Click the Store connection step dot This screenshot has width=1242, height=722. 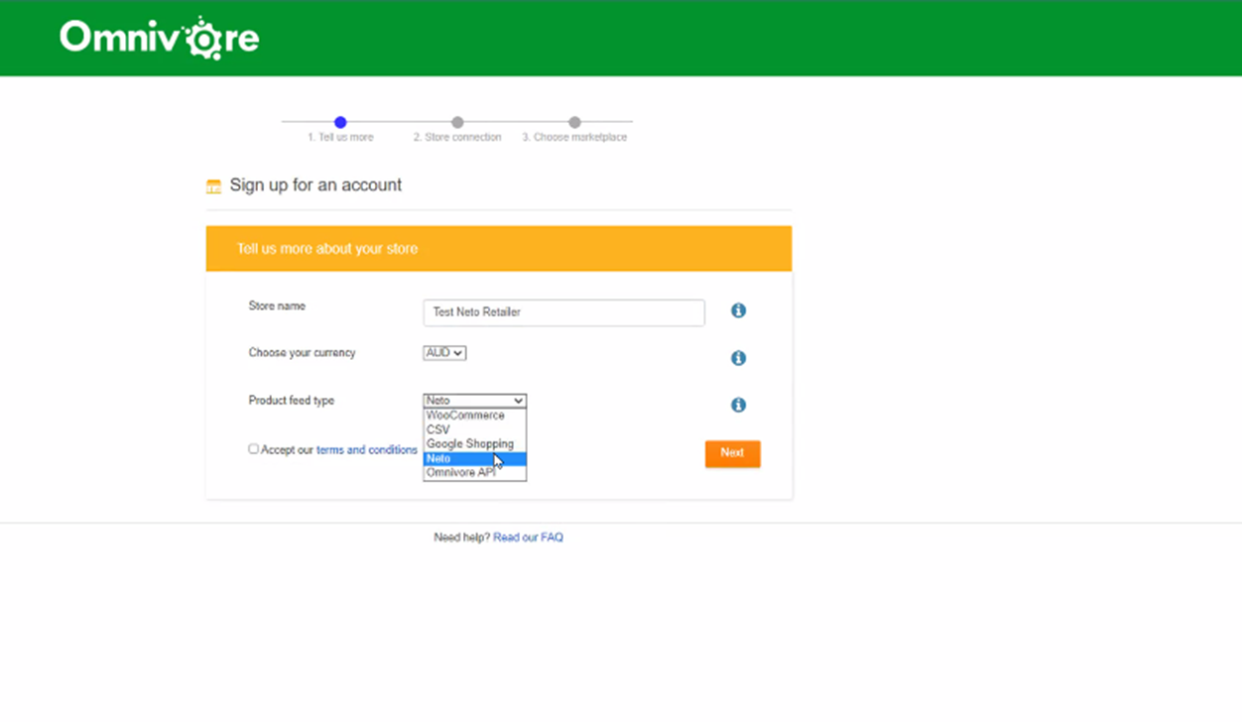pyautogui.click(x=457, y=123)
